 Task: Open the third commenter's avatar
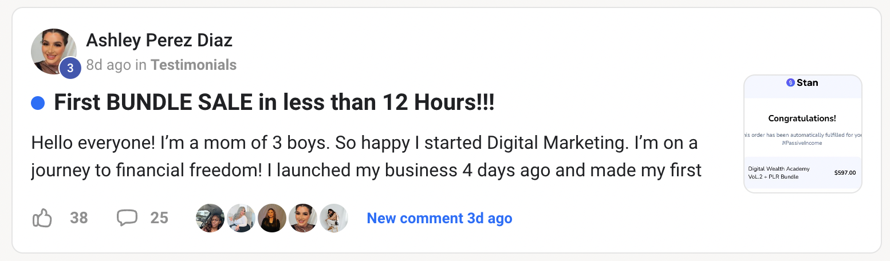[272, 218]
